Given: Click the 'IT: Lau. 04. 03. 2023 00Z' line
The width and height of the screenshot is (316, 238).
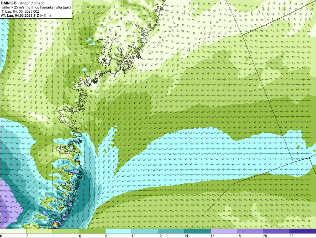Looking at the screenshot, I should pos(20,11).
